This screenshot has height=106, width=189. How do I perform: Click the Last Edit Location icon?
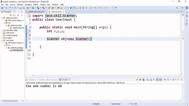101,8
